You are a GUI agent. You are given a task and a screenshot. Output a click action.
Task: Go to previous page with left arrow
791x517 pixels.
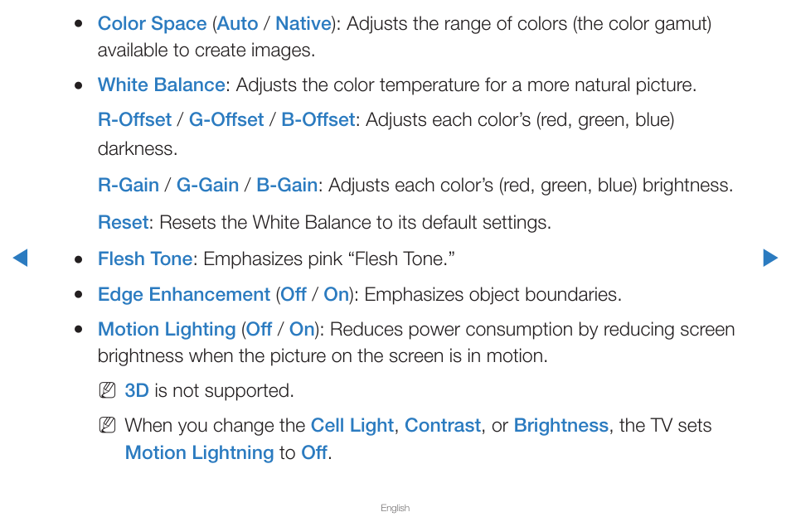[x=20, y=258]
